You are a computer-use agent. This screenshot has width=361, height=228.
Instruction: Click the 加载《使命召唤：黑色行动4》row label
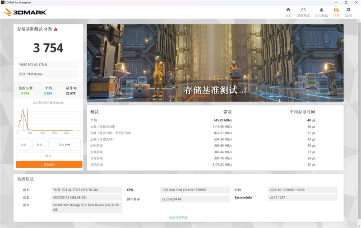[111, 133]
